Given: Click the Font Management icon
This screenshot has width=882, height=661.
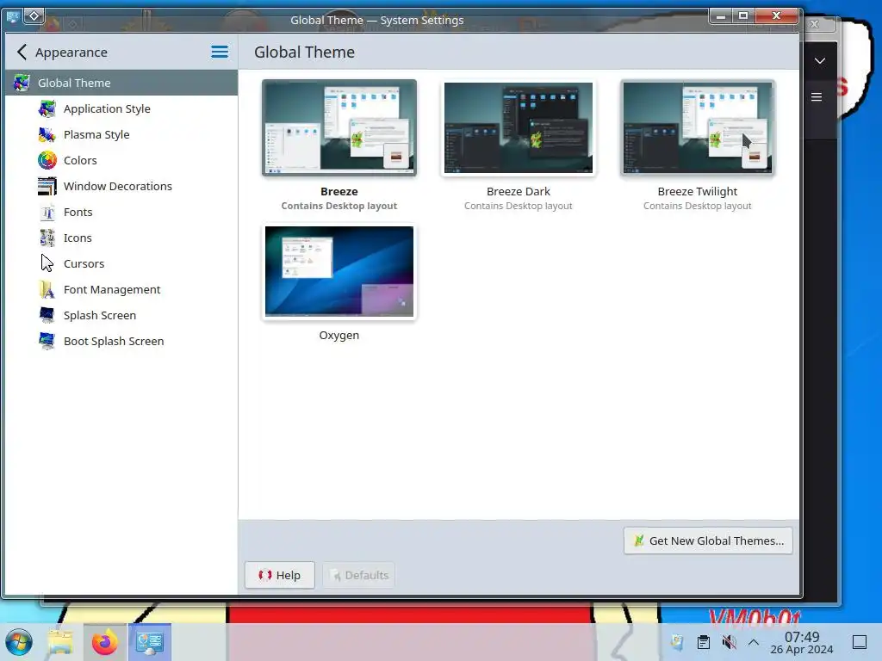Looking at the screenshot, I should click(x=47, y=289).
